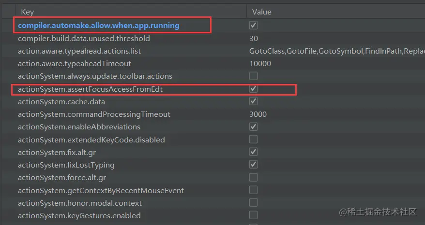Select actionSystem.getContextByRecentMouseEvent key
Image resolution: width=425 pixels, height=225 pixels.
coord(101,190)
